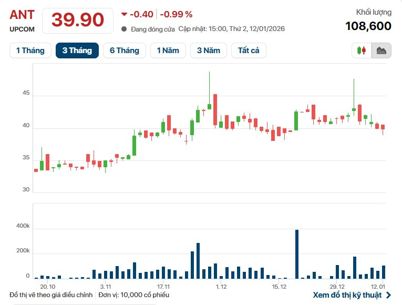Show the 6 Tháng chart period

pos(125,50)
